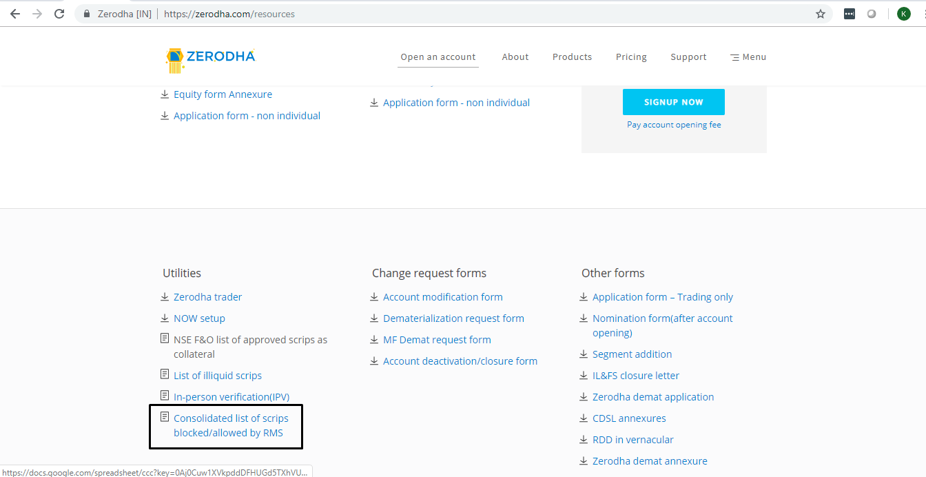Image resolution: width=926 pixels, height=477 pixels.
Task: Open In-person verification(IPV) link
Action: pyautogui.click(x=231, y=397)
